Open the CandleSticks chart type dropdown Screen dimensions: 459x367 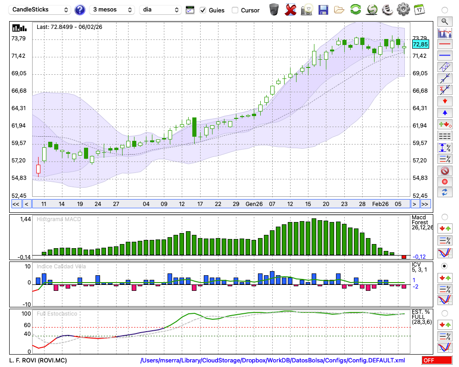pos(40,10)
